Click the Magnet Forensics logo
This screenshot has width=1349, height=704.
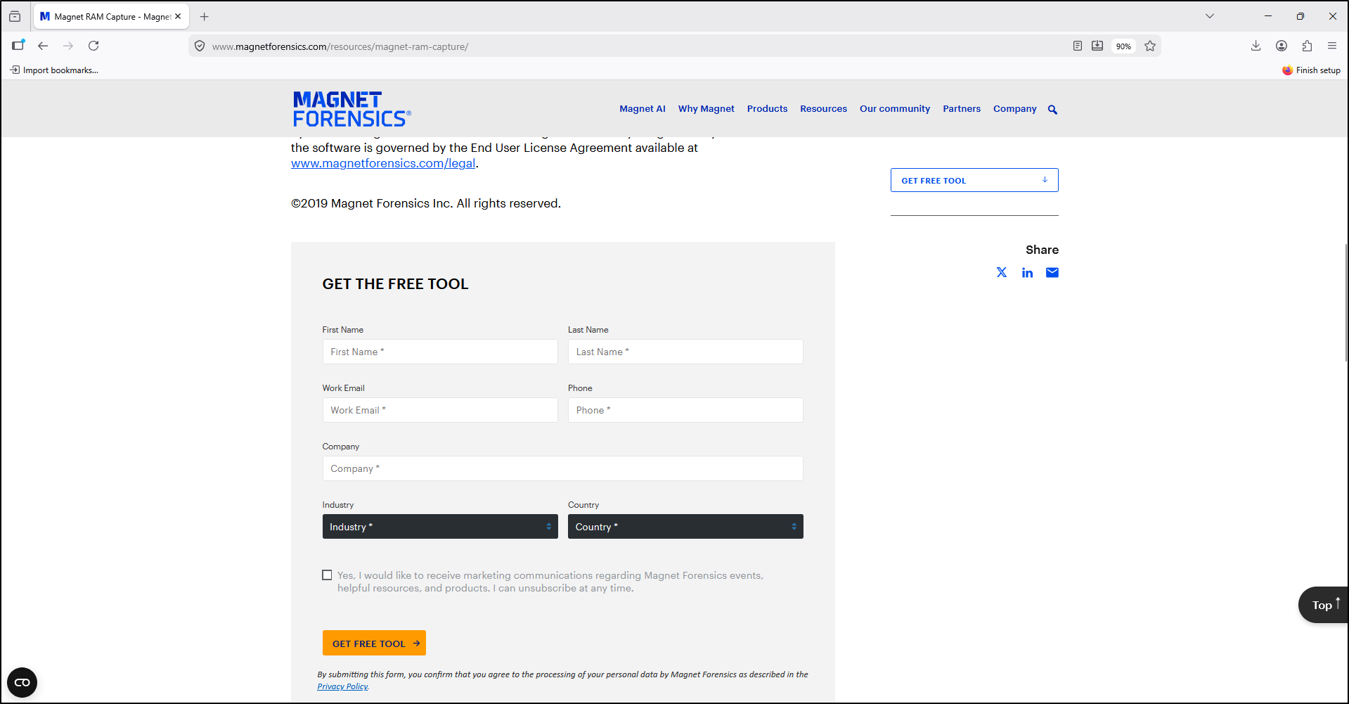tap(351, 109)
